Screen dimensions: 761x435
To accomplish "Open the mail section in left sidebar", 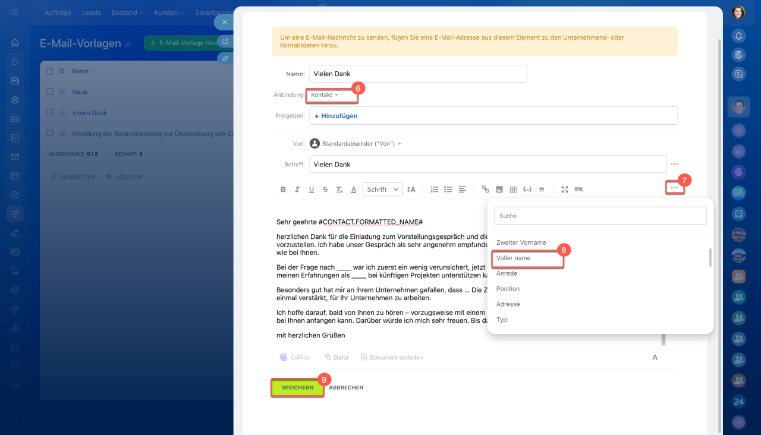I will 15,157.
